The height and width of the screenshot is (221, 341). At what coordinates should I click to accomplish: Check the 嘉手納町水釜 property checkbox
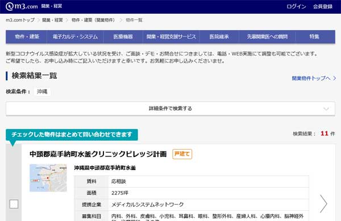[14, 204]
